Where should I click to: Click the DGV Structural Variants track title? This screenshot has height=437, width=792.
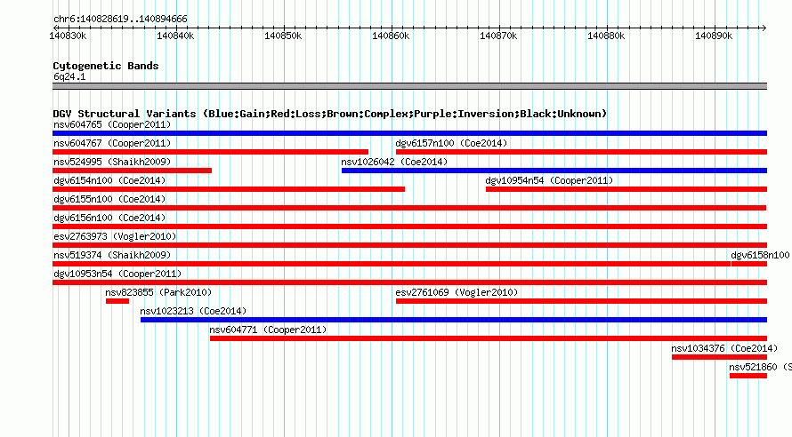click(x=330, y=114)
